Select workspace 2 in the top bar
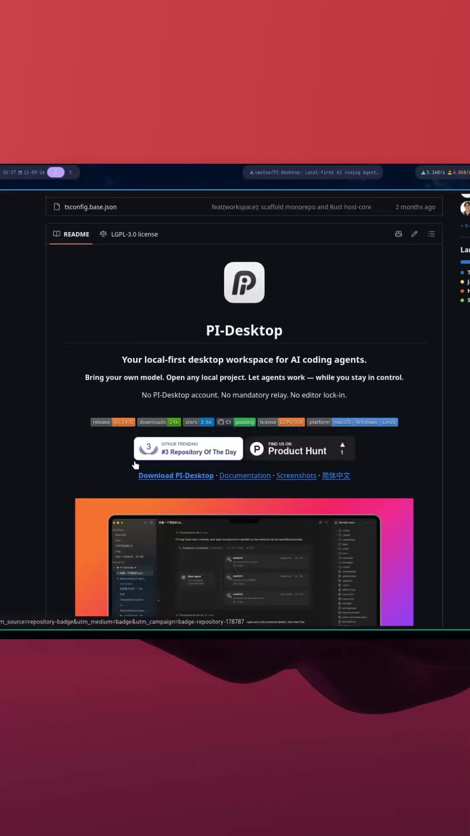Image resolution: width=470 pixels, height=836 pixels. click(x=70, y=172)
